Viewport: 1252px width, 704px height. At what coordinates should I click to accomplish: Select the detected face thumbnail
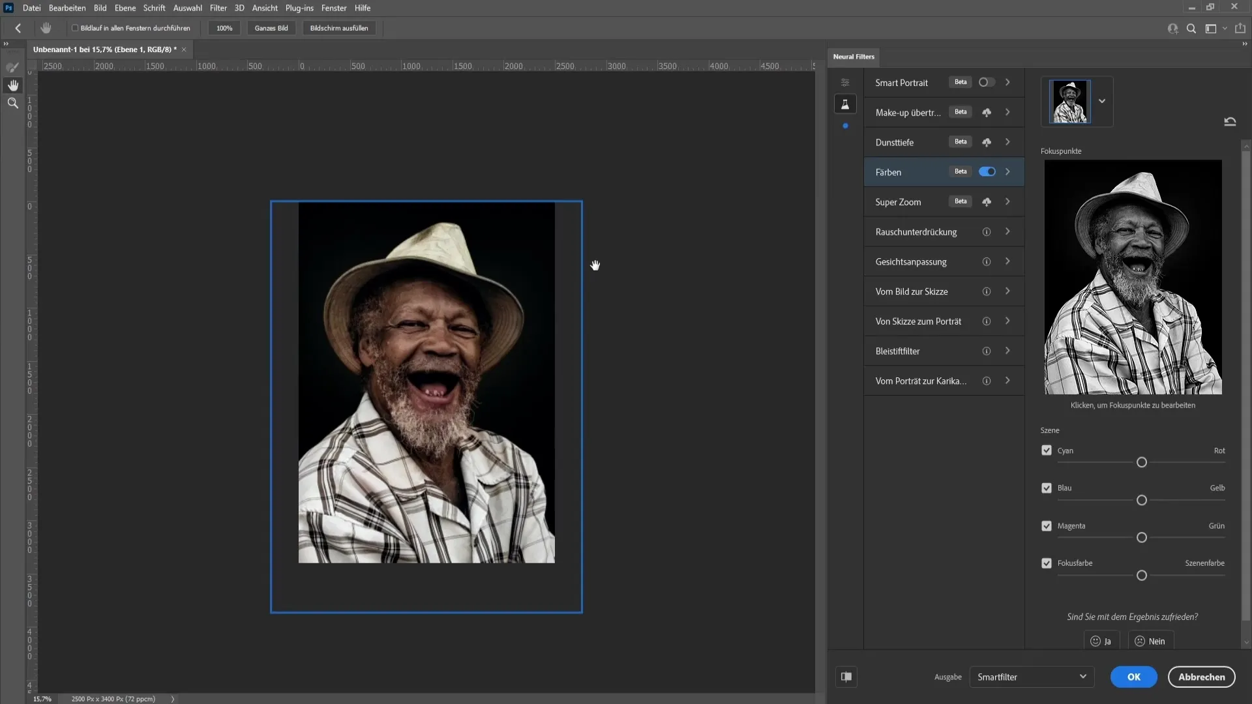[x=1069, y=102]
